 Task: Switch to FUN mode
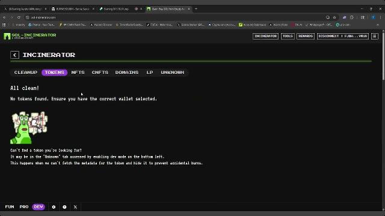[10, 207]
